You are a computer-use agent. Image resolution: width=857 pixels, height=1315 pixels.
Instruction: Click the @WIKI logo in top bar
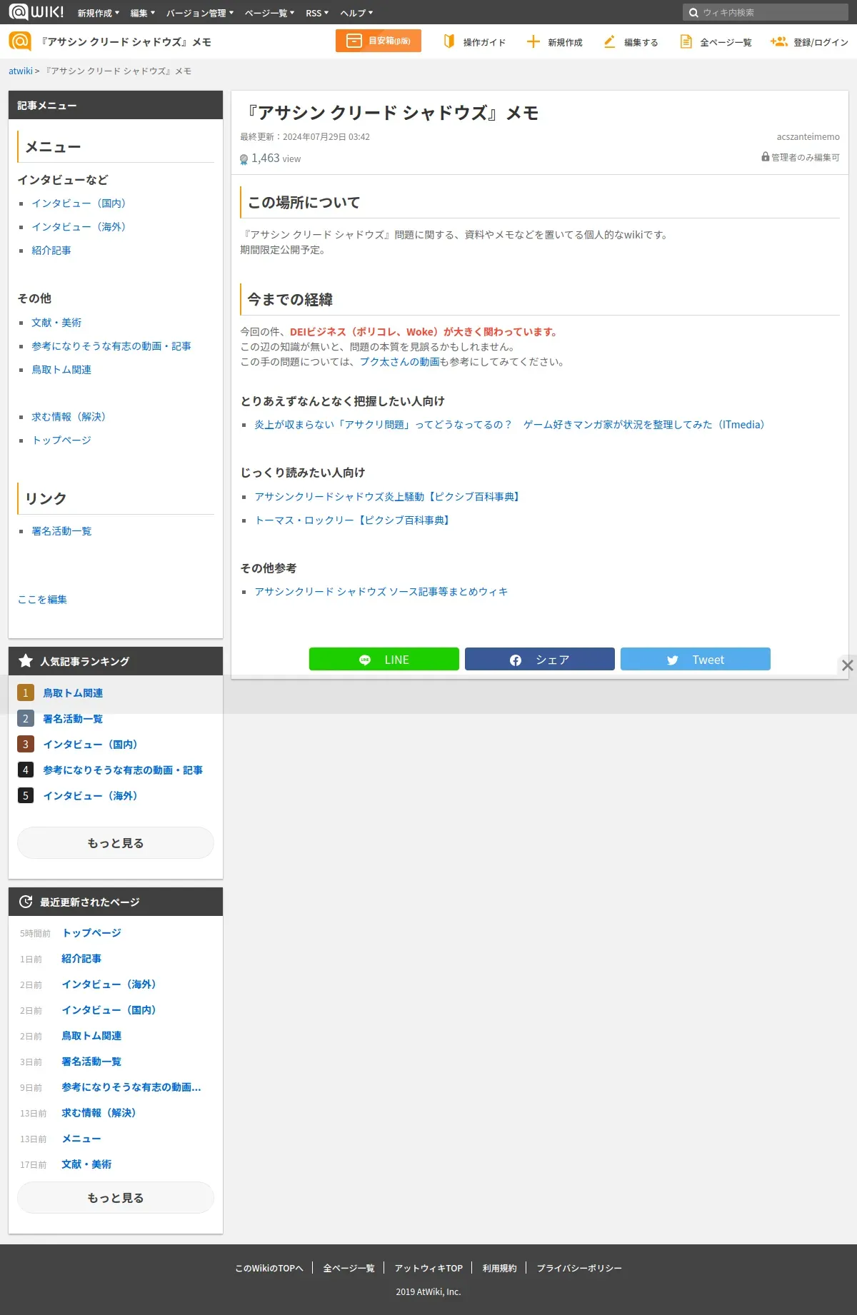(36, 12)
